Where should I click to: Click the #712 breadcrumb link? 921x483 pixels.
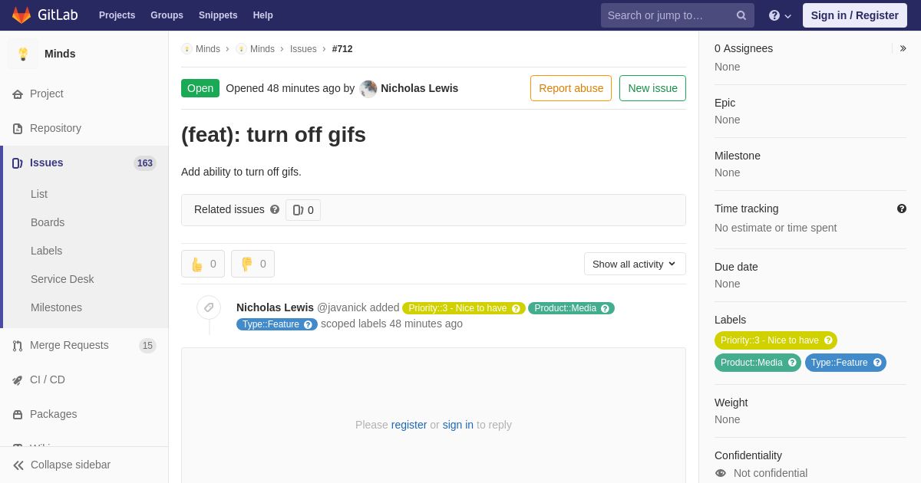(x=342, y=49)
